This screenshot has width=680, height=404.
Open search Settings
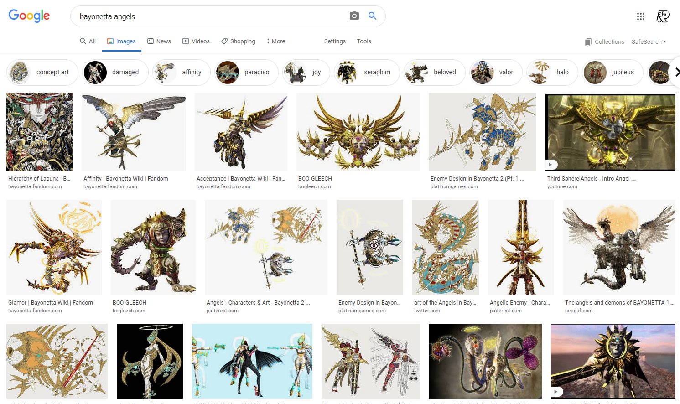click(x=335, y=41)
